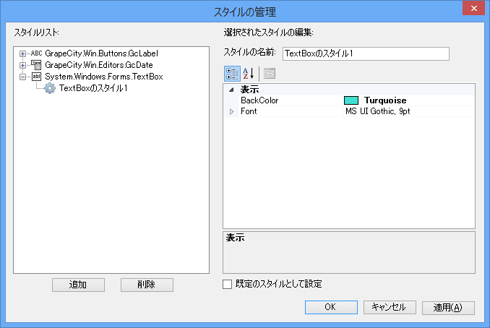Click the キャンセル button

tap(390, 307)
